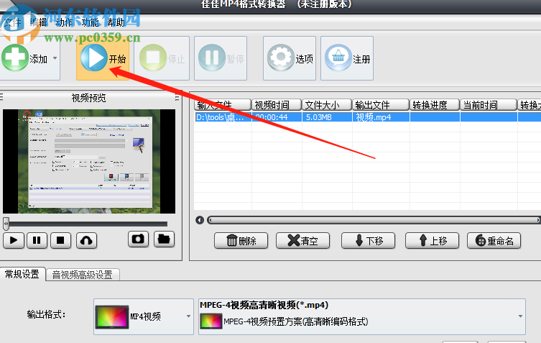The width and height of the screenshot is (541, 343).
Task: Click the 转换进度 column header
Action: click(435, 105)
